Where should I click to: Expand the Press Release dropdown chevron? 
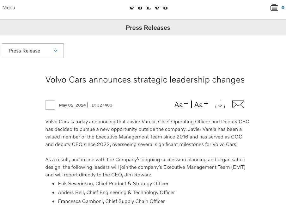tap(55, 51)
